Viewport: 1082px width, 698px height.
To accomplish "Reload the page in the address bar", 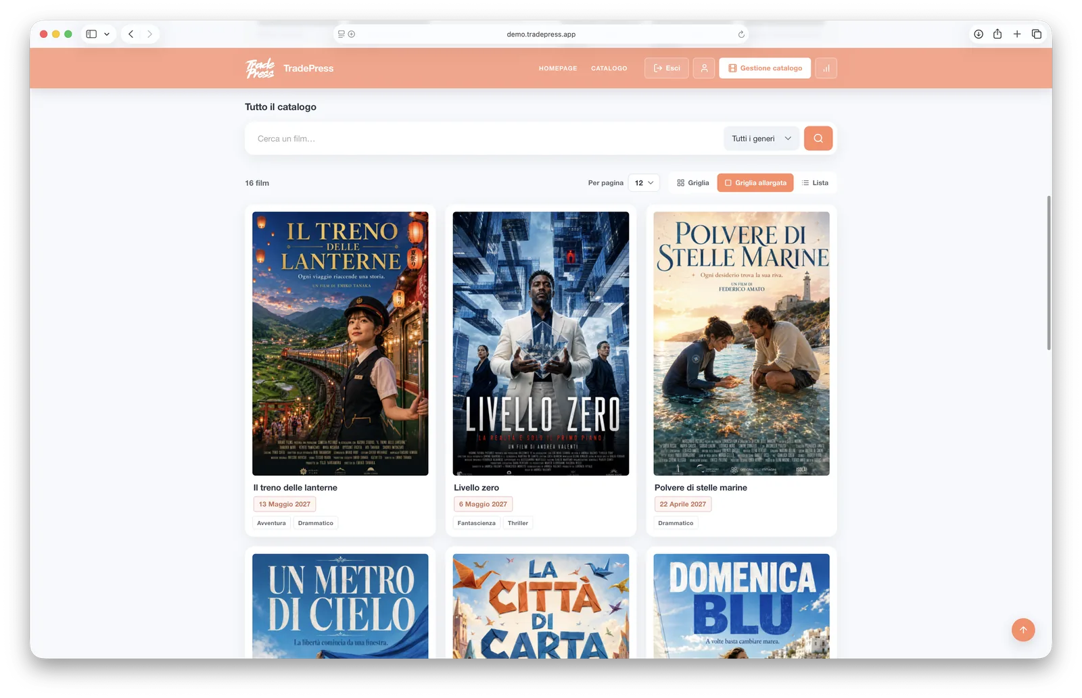I will coord(741,34).
